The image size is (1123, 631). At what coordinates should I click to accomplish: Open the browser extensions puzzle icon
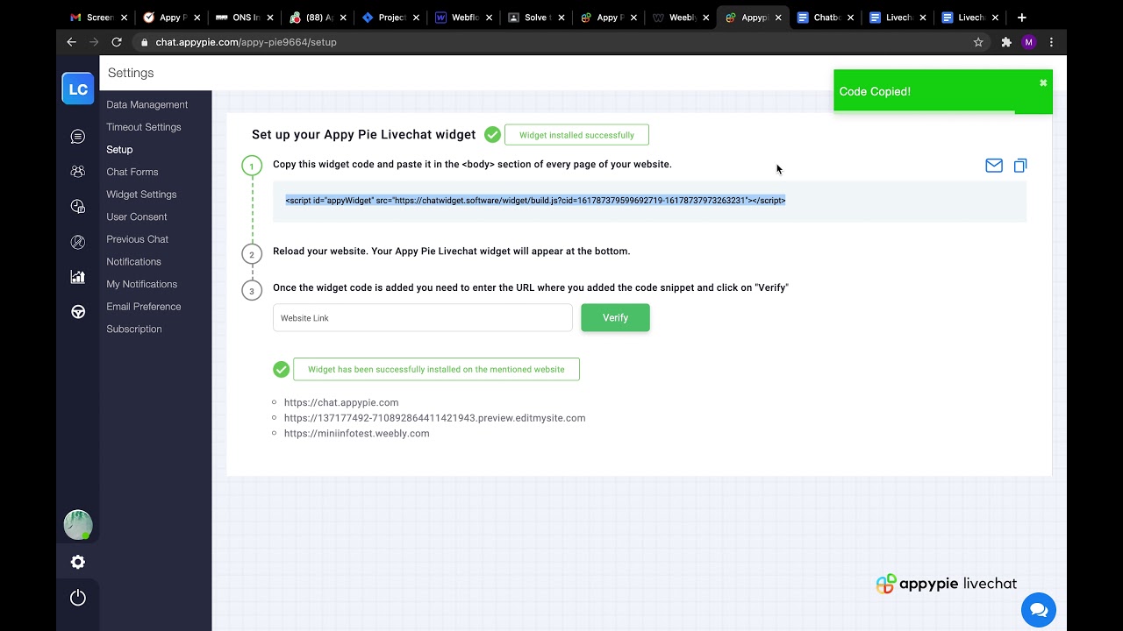(1006, 42)
